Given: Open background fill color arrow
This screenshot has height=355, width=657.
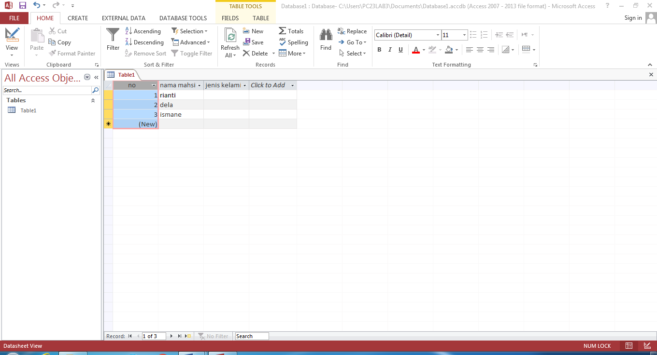Looking at the screenshot, I should 457,50.
